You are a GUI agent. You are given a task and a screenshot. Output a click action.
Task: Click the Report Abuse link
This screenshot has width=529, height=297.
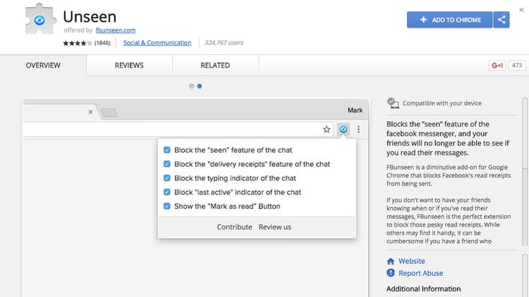pos(420,273)
